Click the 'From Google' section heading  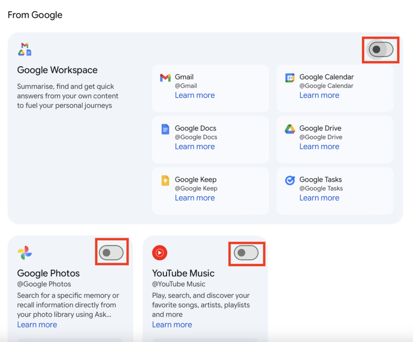point(35,15)
